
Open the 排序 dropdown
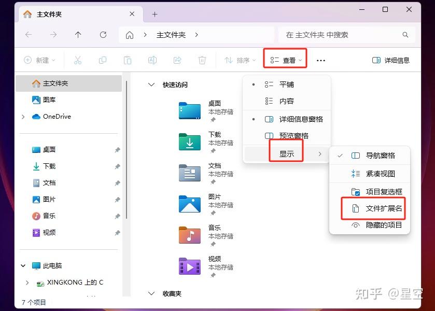click(x=240, y=60)
